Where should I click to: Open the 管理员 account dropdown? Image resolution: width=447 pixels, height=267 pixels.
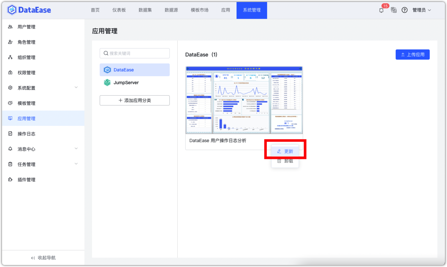point(422,10)
